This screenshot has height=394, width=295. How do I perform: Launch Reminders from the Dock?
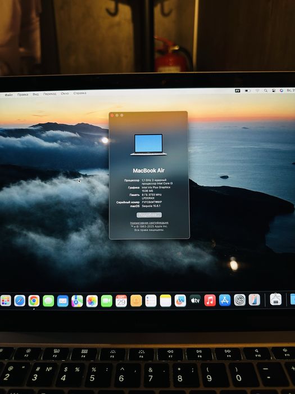[x=151, y=301]
